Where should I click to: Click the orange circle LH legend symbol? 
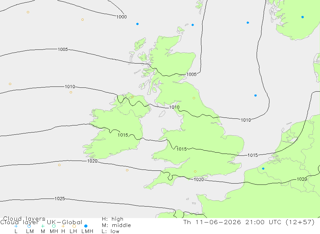74,226
